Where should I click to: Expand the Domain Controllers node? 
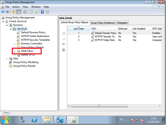point(15,44)
